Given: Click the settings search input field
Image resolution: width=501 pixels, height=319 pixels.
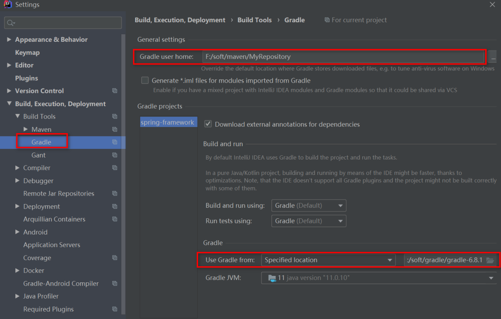Looking at the screenshot, I should [x=63, y=23].
